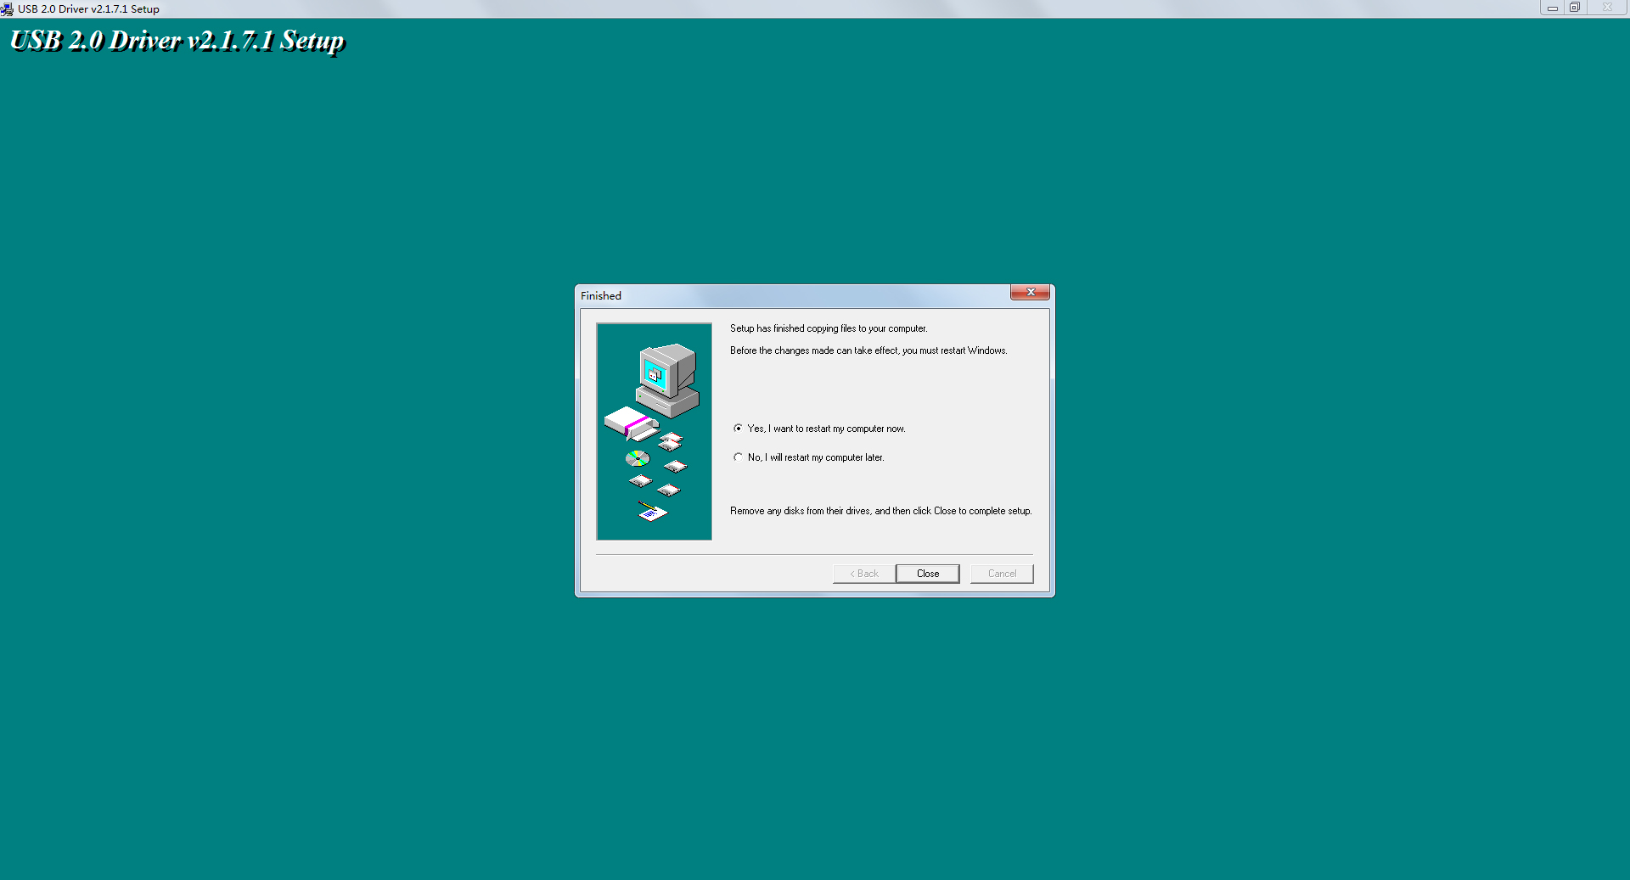Click the computer monitor in the setup illustration

[x=667, y=372]
